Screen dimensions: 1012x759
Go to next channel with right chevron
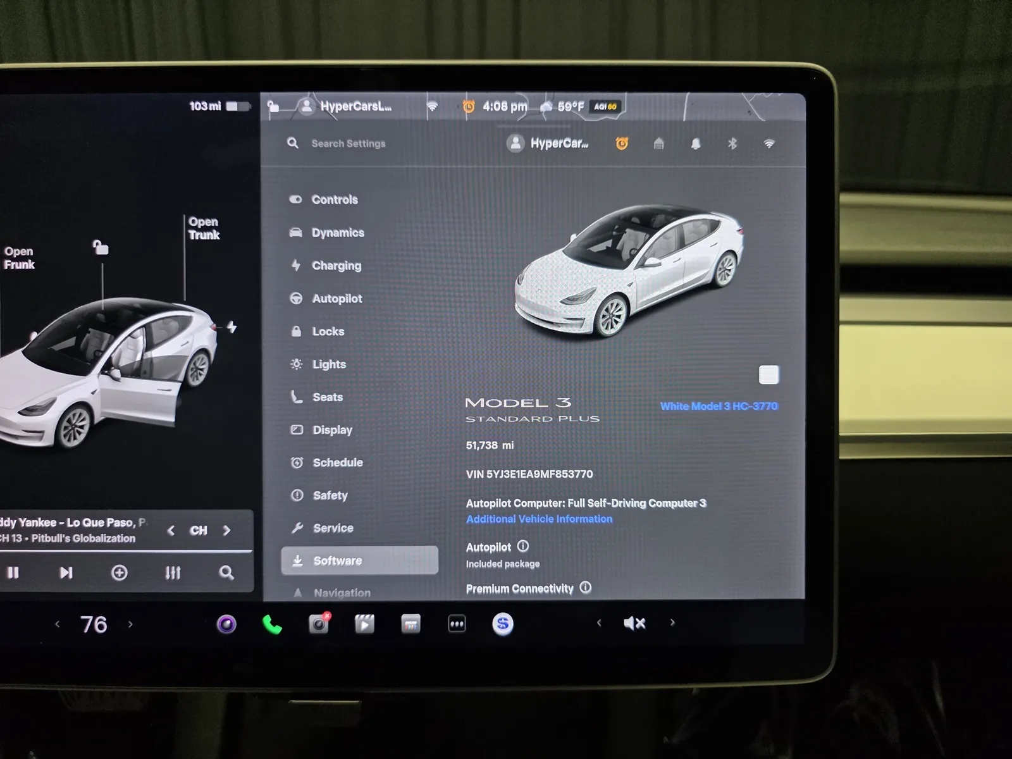pyautogui.click(x=226, y=531)
